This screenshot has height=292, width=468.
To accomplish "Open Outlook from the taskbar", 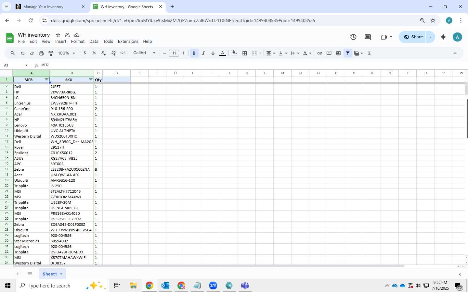I will (x=165, y=286).
